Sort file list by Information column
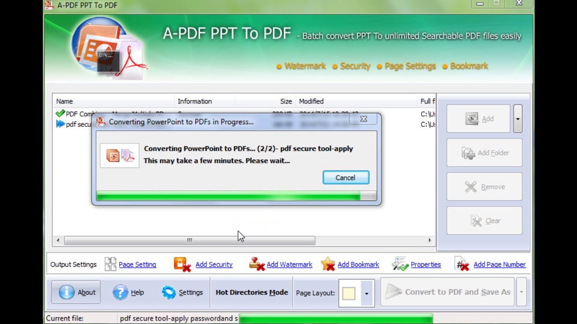The width and height of the screenshot is (577, 324). (205, 101)
